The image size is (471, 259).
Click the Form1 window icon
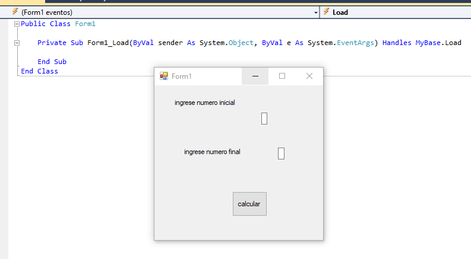[x=164, y=76]
